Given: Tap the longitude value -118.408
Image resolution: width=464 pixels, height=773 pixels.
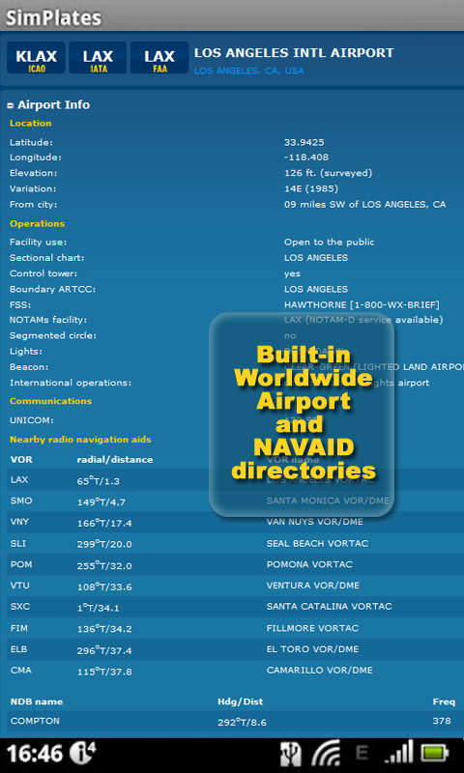Looking at the screenshot, I should [306, 157].
